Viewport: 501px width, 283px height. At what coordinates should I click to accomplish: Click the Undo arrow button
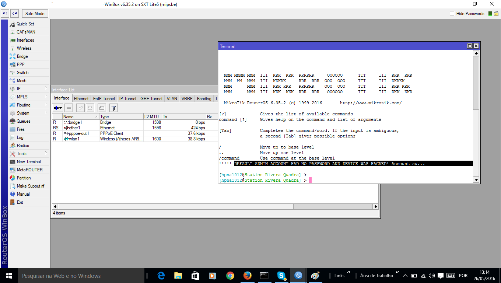click(x=5, y=14)
